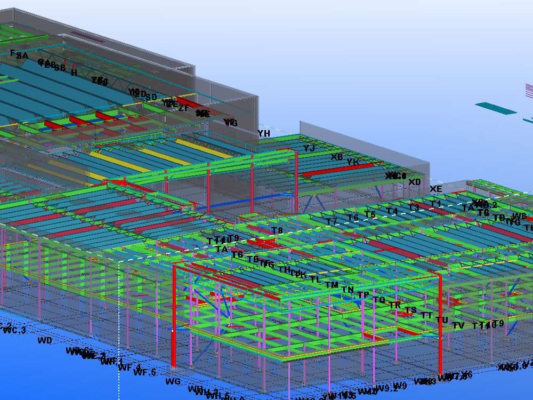This screenshot has width=533, height=400.
Task: Click grid label T4
Action: click(392, 211)
